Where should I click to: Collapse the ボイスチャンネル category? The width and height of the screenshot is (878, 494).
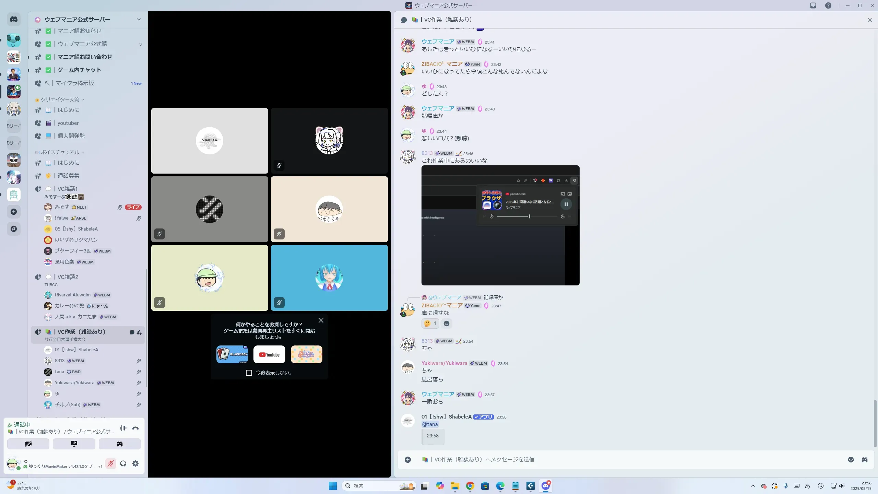point(60,152)
